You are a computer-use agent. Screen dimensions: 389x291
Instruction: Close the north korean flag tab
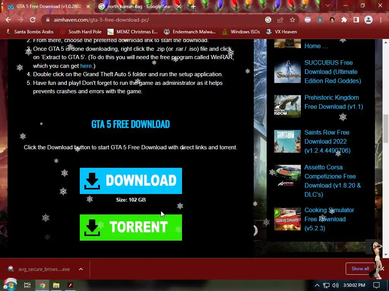[179, 6]
